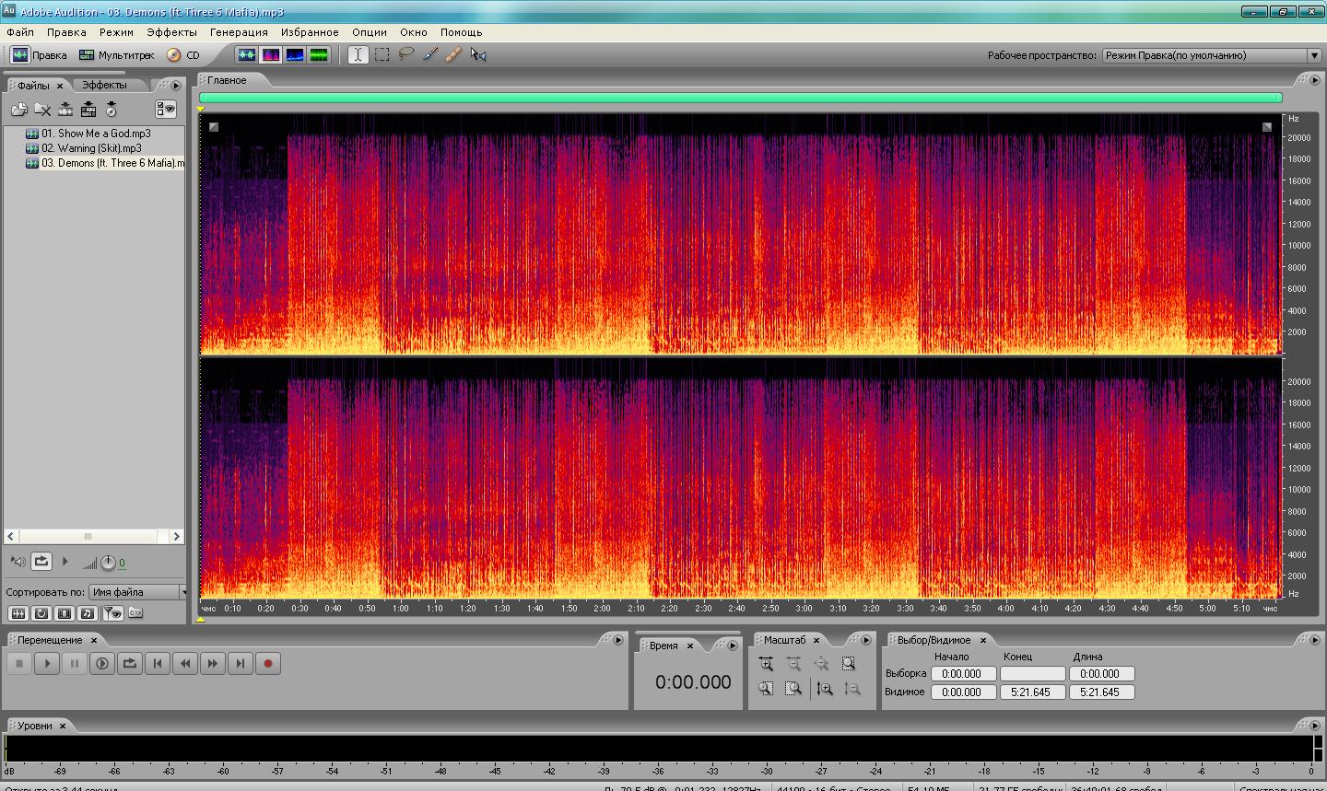
Task: Click Record button
Action: click(268, 663)
